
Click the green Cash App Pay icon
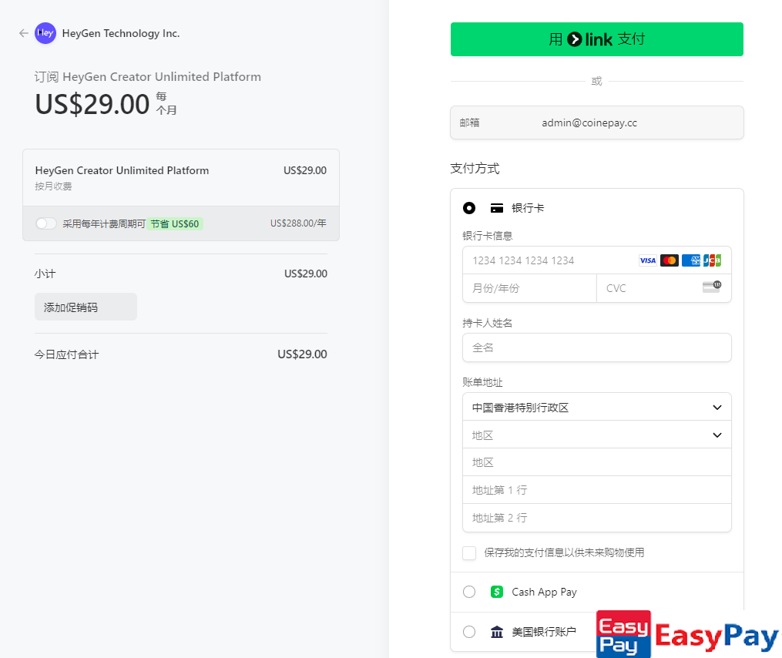click(x=497, y=592)
